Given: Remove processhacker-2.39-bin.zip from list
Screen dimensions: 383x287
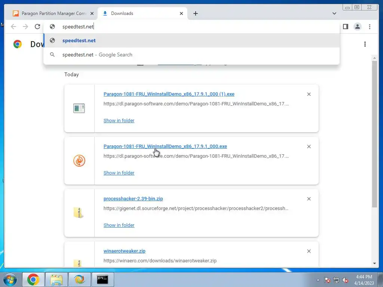Looking at the screenshot, I should pyautogui.click(x=309, y=199).
